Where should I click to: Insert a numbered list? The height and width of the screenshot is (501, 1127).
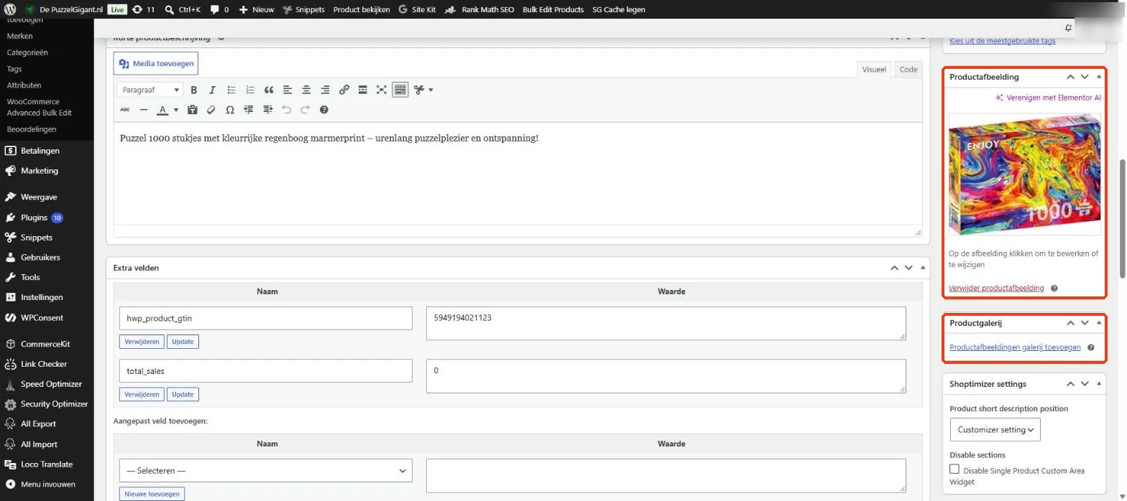click(x=250, y=90)
